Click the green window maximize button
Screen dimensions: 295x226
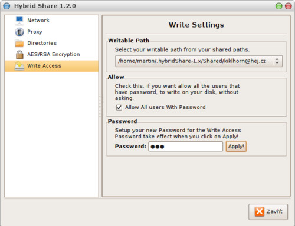pyautogui.click(x=278, y=6)
